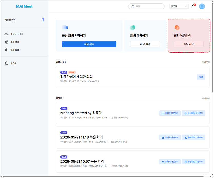Open the 한국어 language dropdown
This screenshot has height=178, width=214.
pos(179,6)
